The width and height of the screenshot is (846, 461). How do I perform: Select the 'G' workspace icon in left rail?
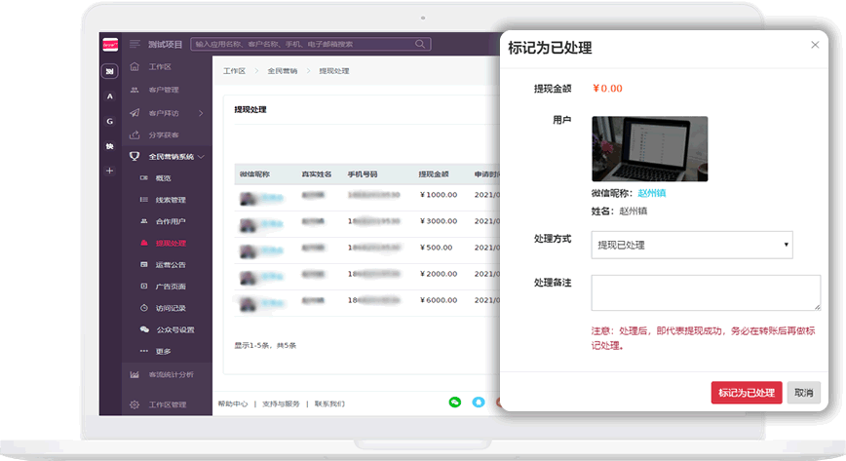coord(109,121)
